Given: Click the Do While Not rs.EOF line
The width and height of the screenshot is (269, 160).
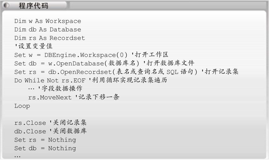Looking at the screenshot, I should pyautogui.click(x=50, y=80).
